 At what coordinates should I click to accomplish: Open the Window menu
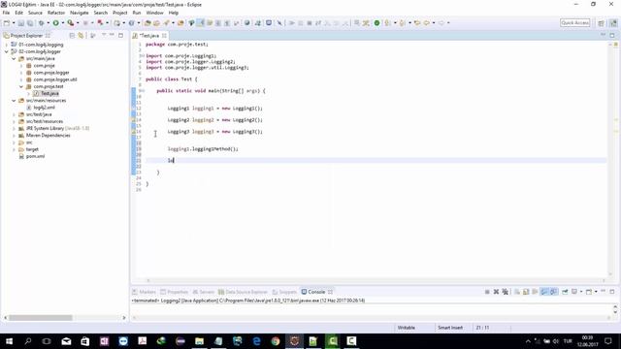(154, 13)
